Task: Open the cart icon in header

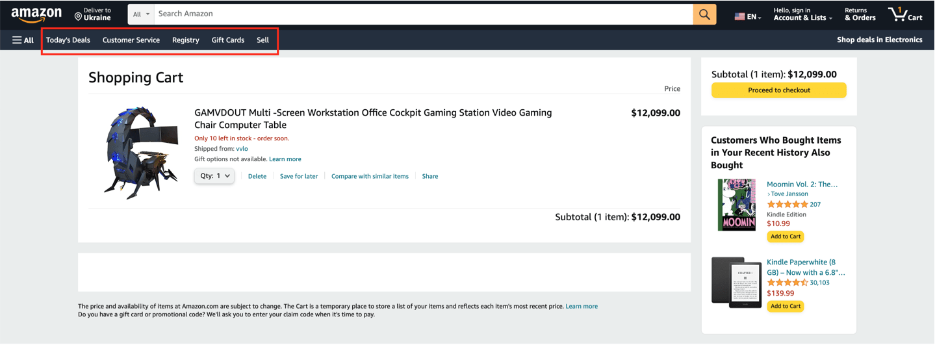Action: (904, 14)
